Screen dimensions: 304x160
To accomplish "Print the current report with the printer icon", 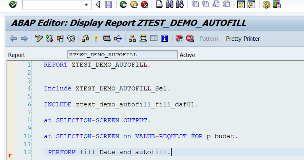I will pos(159,5).
